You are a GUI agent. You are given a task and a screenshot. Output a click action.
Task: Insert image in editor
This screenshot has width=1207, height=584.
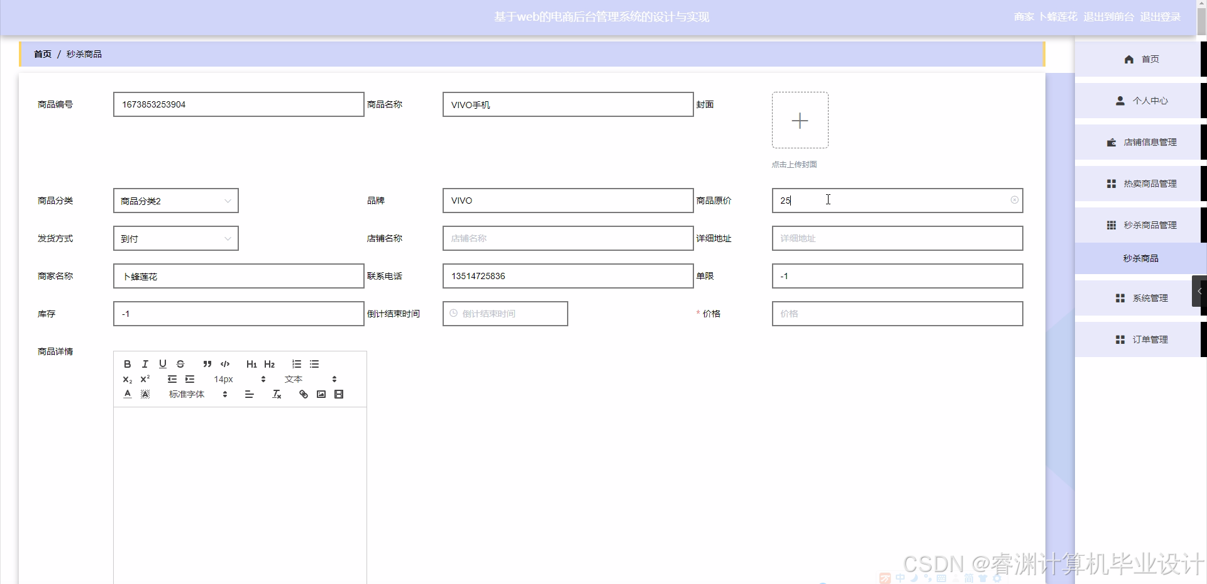[321, 394]
